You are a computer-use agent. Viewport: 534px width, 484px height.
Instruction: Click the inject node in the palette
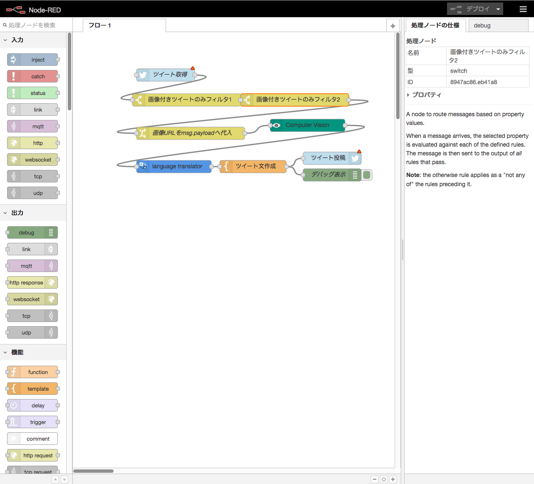click(x=32, y=60)
